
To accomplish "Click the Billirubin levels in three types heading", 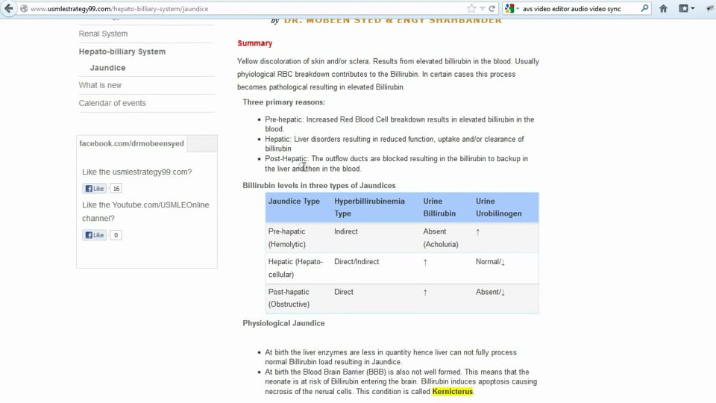I will click(x=318, y=186).
